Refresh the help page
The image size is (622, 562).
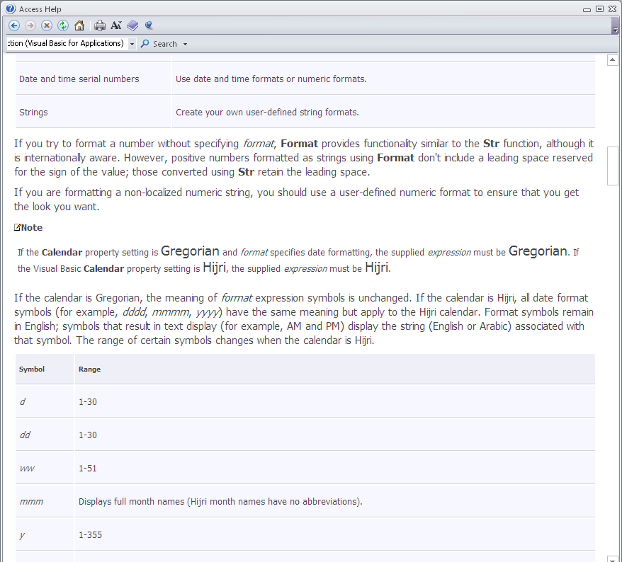tap(62, 25)
